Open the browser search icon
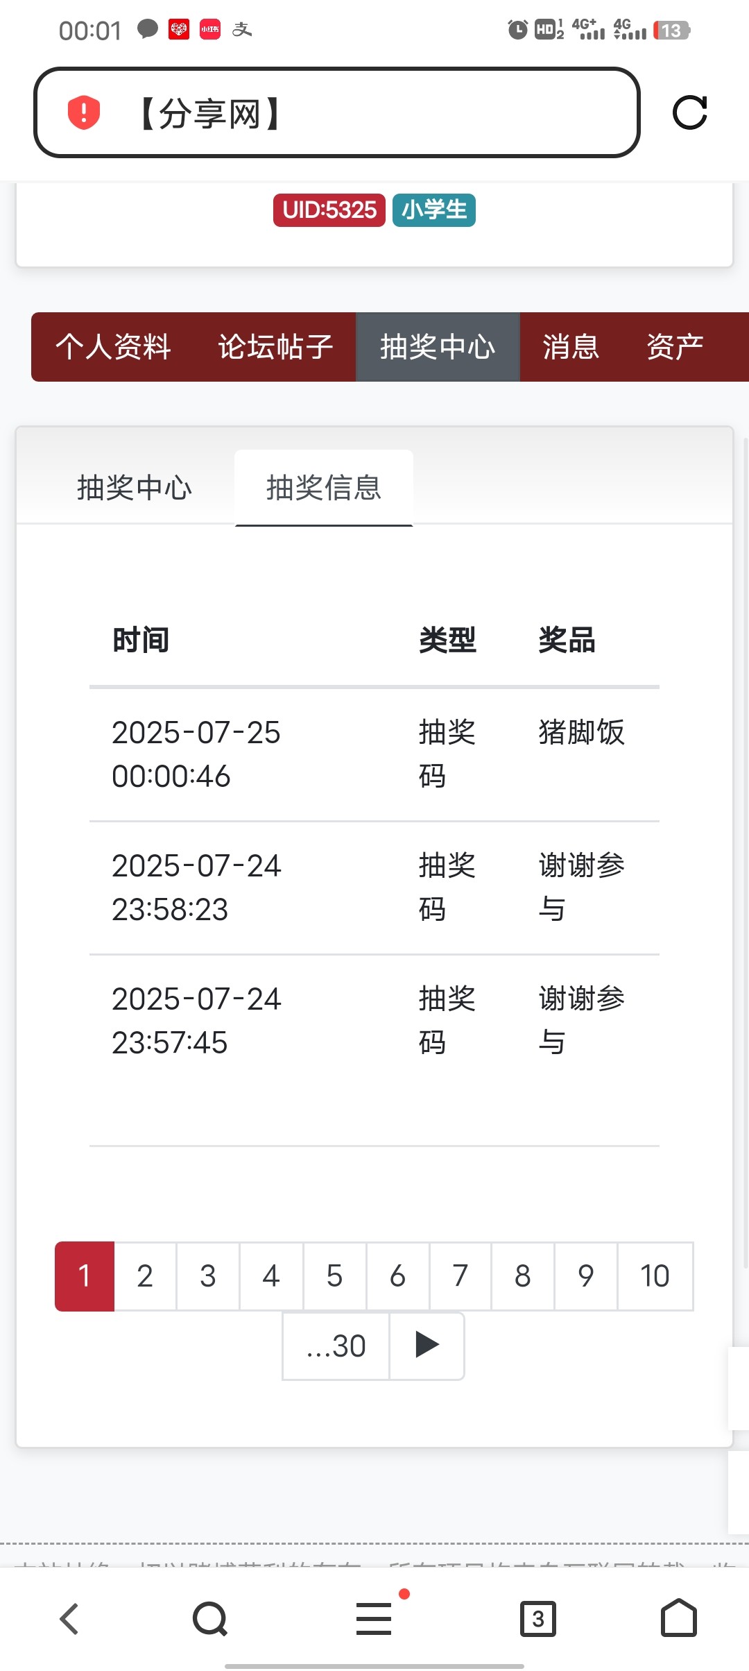 coord(210,1619)
